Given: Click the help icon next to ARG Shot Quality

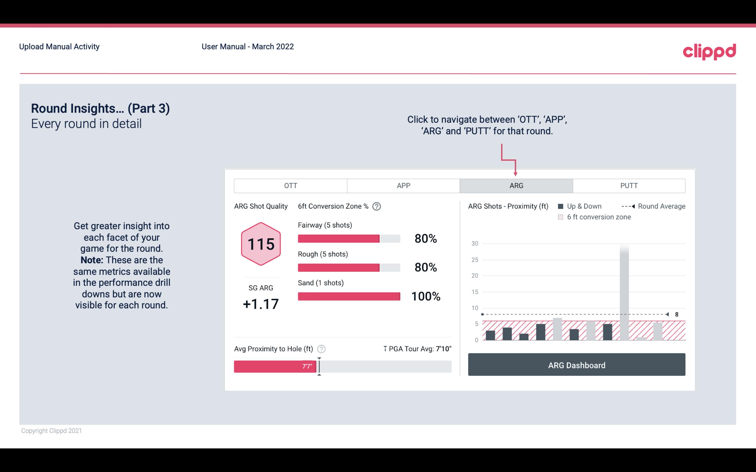Looking at the screenshot, I should tap(377, 207).
